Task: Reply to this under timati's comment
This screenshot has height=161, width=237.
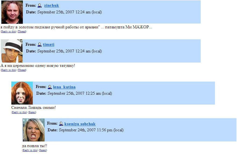Action: pyautogui.click(x=9, y=70)
